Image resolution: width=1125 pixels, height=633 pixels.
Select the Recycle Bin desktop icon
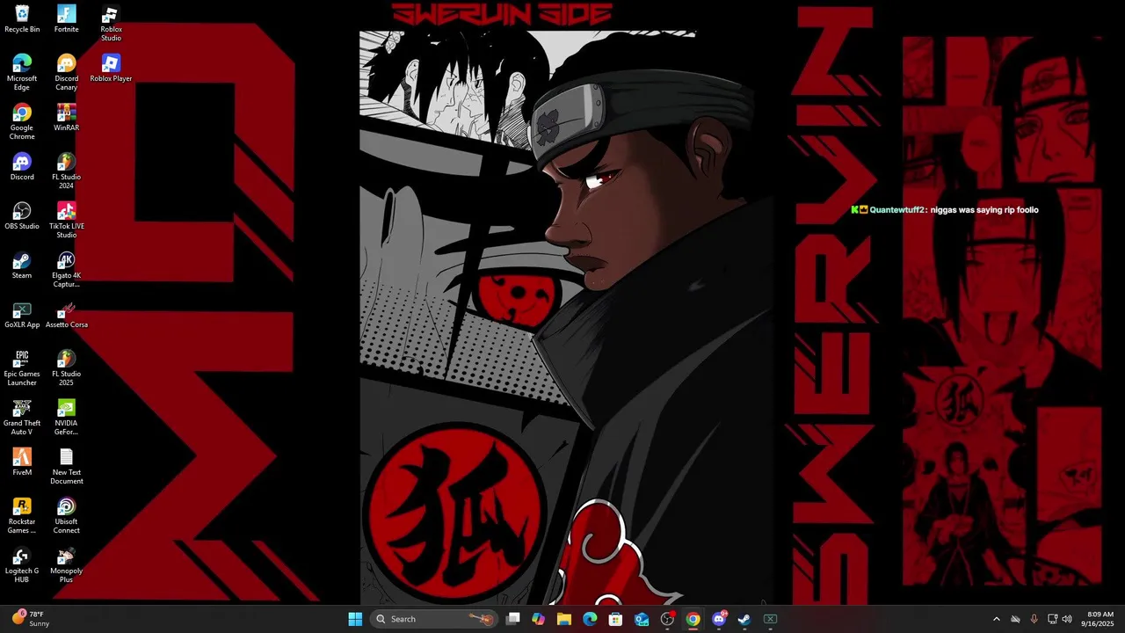[22, 19]
